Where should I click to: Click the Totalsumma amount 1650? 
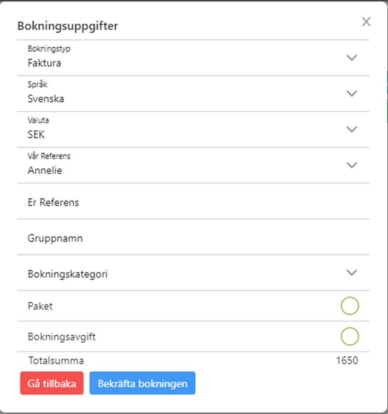[x=347, y=361]
